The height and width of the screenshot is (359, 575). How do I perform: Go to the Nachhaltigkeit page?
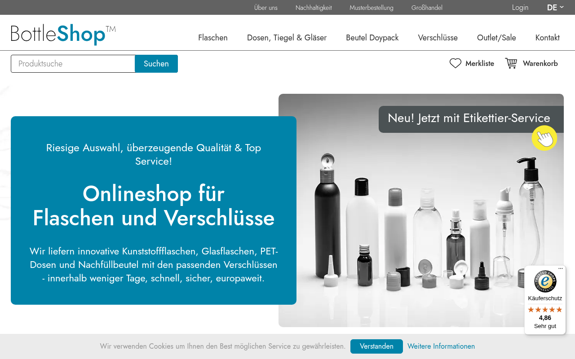(314, 8)
